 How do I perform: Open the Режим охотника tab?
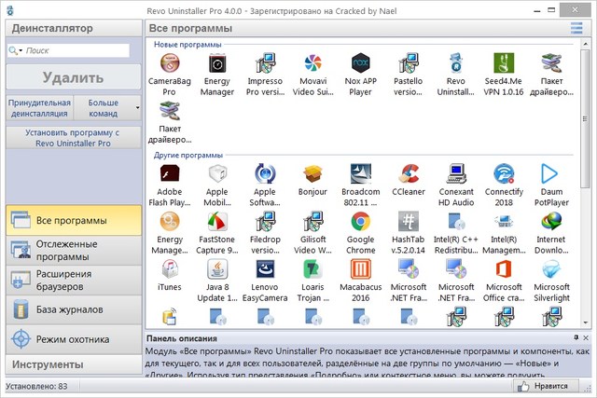73,339
